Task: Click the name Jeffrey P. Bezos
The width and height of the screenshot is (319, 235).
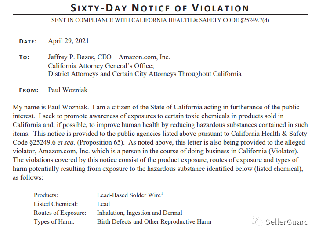Action: (72, 57)
